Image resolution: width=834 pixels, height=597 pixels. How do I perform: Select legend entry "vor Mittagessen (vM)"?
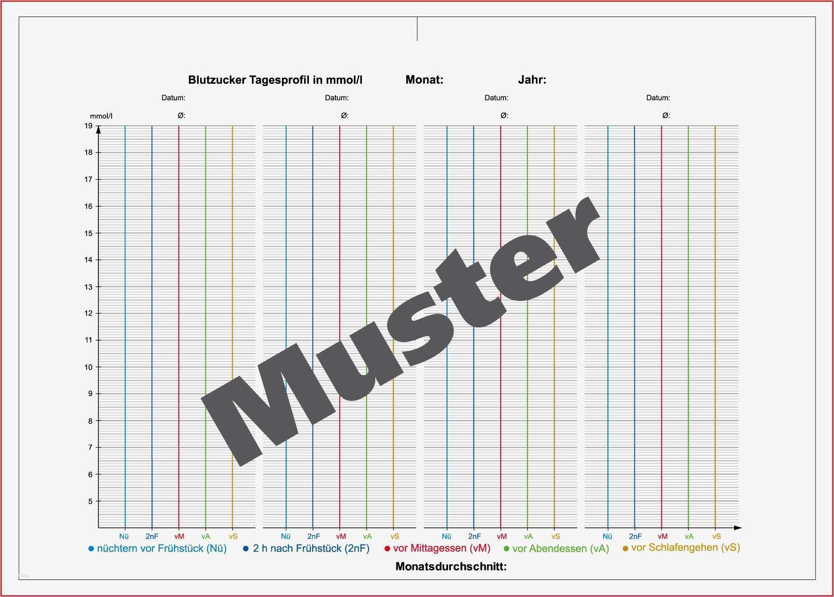coord(438,549)
